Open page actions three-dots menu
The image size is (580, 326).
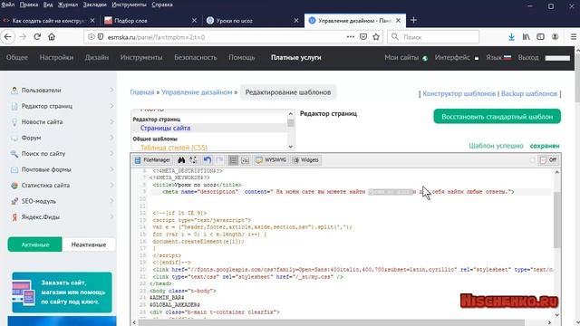(351, 37)
